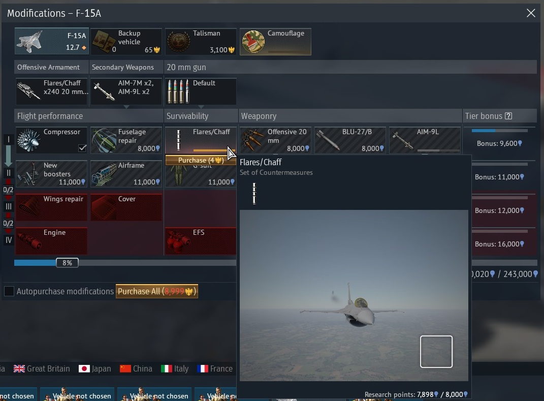Click the Offensive Armament header

click(x=52, y=67)
